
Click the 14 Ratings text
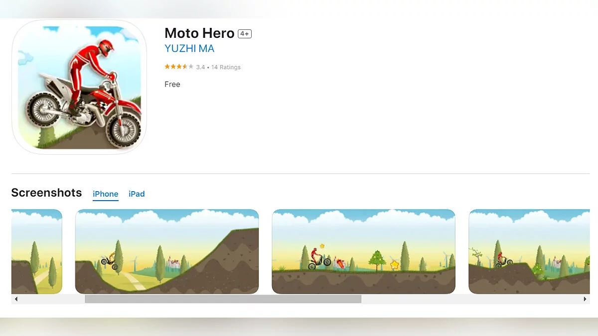[x=226, y=67]
